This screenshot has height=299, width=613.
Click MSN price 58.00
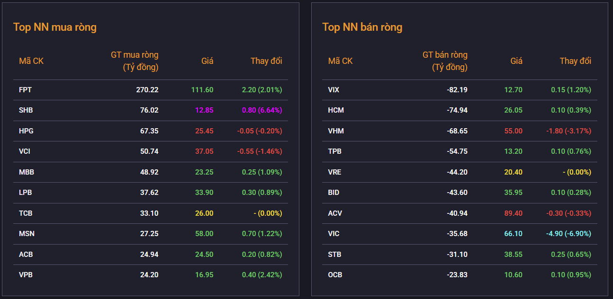(204, 234)
